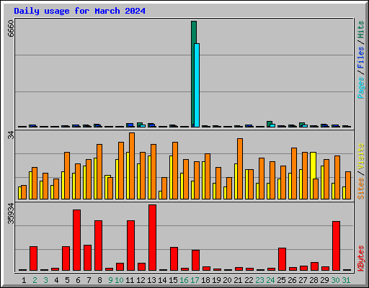The width and height of the screenshot is (369, 288).
Task: Click the Visits legend label
Action: pos(361,156)
